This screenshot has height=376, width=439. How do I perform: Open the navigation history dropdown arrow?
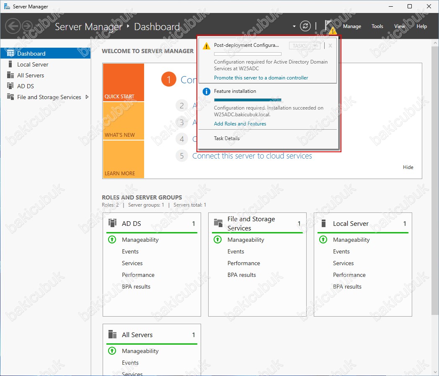[x=294, y=26]
